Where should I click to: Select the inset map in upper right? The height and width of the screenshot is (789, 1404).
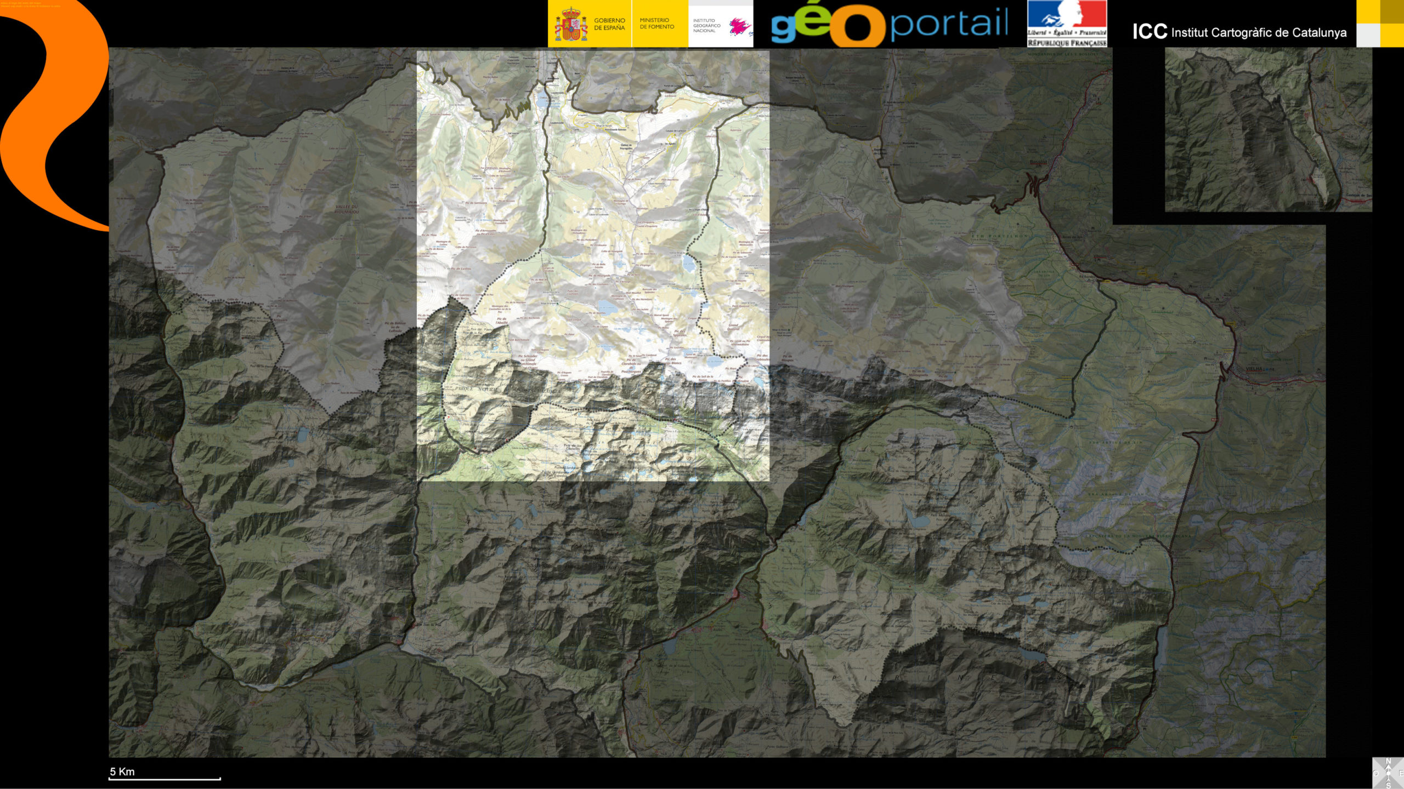coord(1268,129)
